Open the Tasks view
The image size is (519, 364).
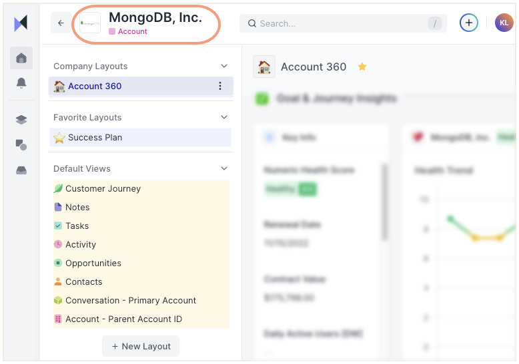point(141,226)
